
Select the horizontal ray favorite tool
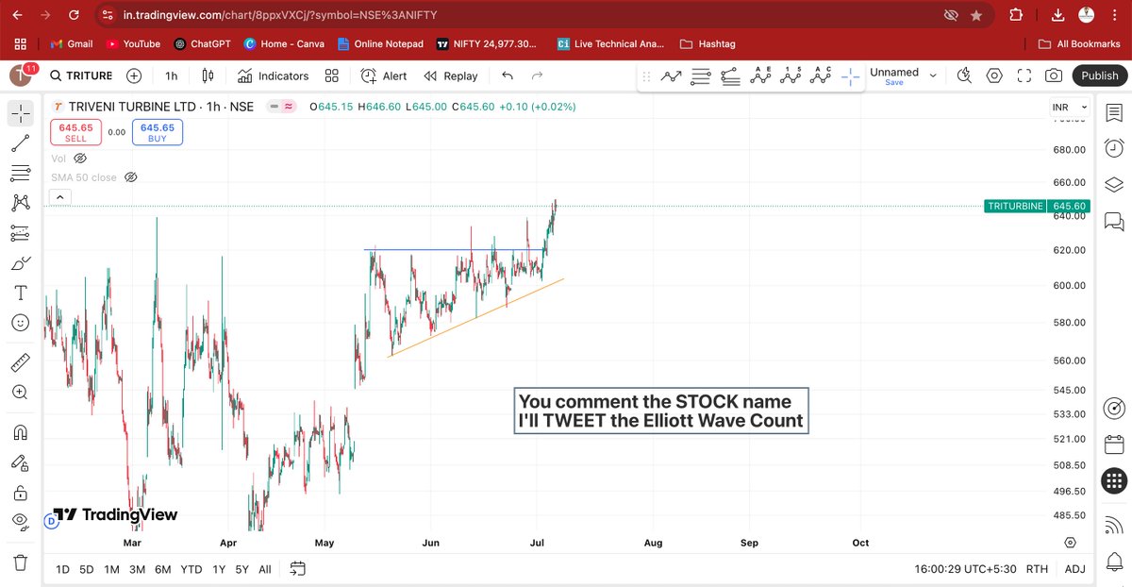(701, 76)
